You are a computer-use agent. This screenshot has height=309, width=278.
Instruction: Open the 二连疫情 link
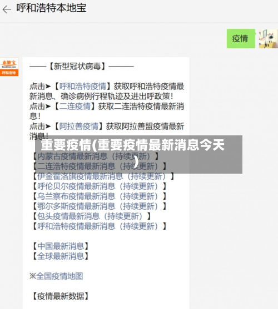pyautogui.click(x=75, y=106)
